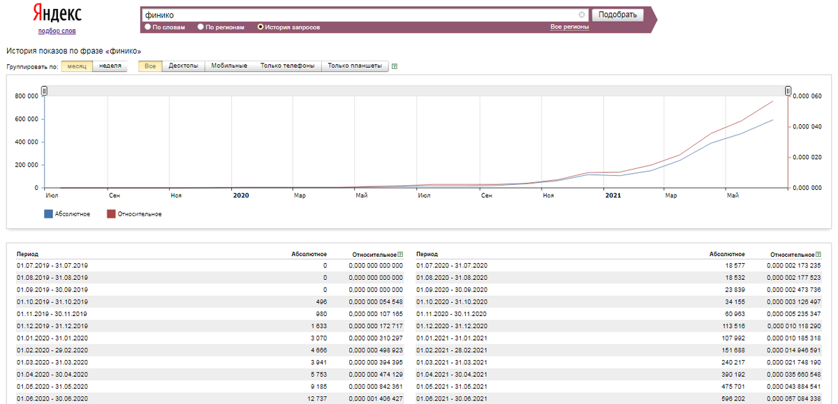Select row 01.06.2021 - 30.06.2021
The height and width of the screenshot is (404, 838).
click(x=619, y=399)
